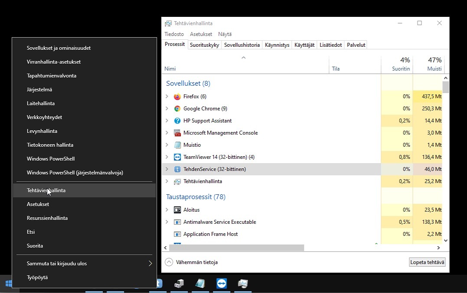Click the Windows Start button
Image resolution: width=467 pixels, height=293 pixels.
click(x=8, y=284)
